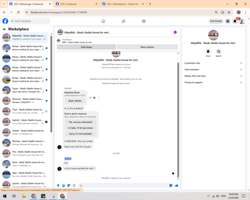The width and height of the screenshot is (250, 200).
Task: Switch to the (20+) Facebook tab
Action: pyautogui.click(x=76, y=4)
